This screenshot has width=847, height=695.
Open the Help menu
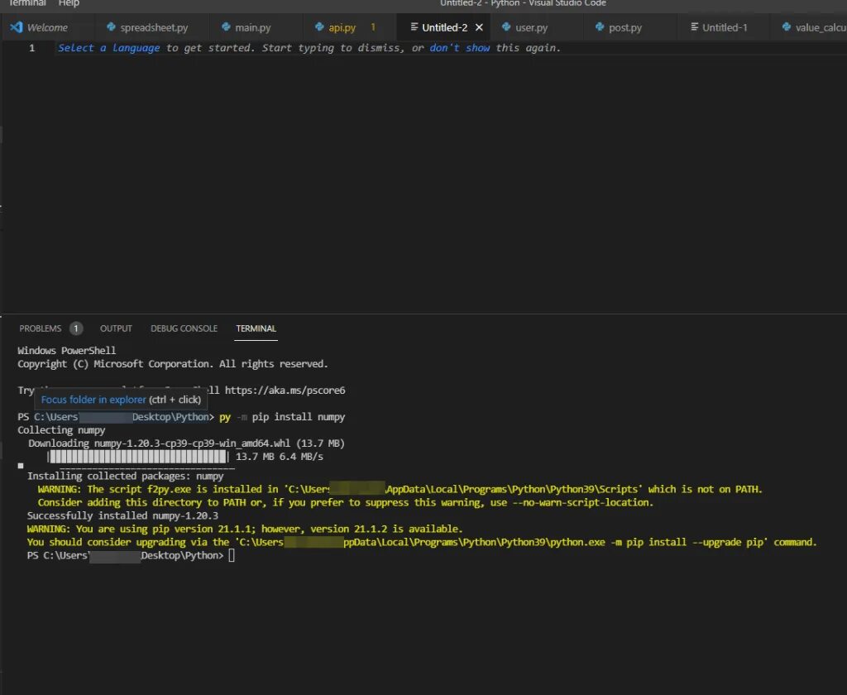coord(69,3)
